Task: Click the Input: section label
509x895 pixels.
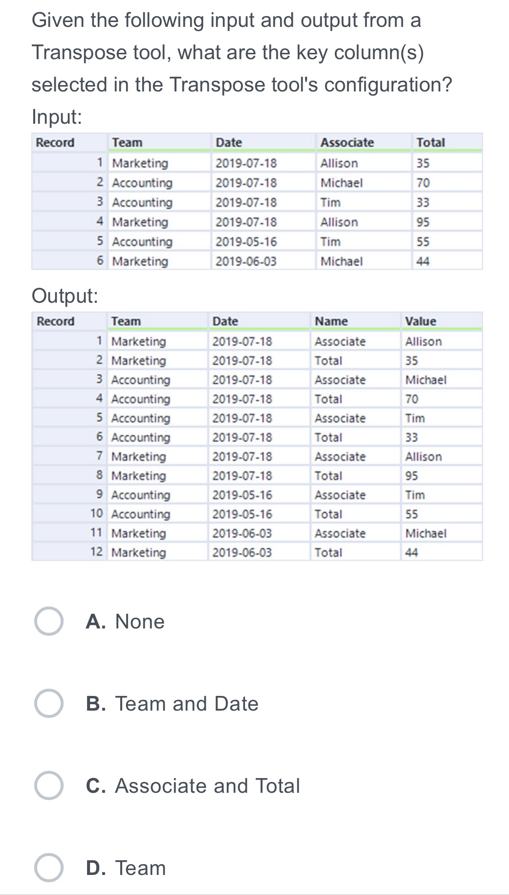Action: tap(55, 116)
